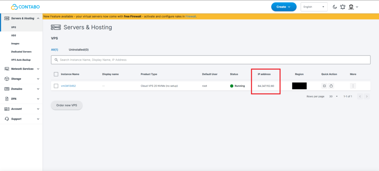Image resolution: width=379 pixels, height=171 pixels.
Task: Click the Storage cube icon
Action: click(7, 79)
